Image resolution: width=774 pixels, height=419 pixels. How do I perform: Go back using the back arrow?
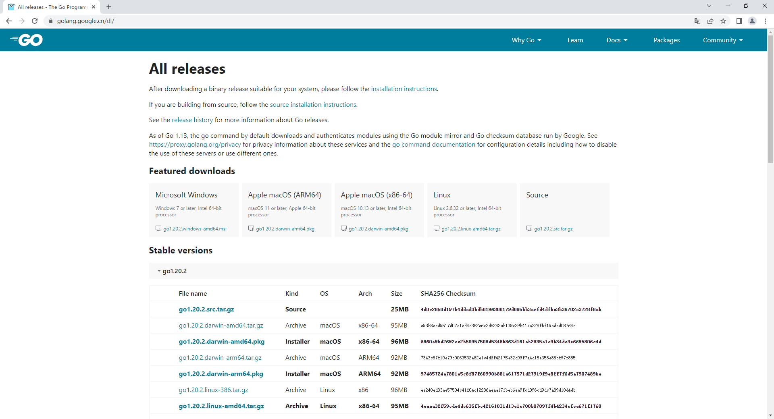click(x=9, y=21)
